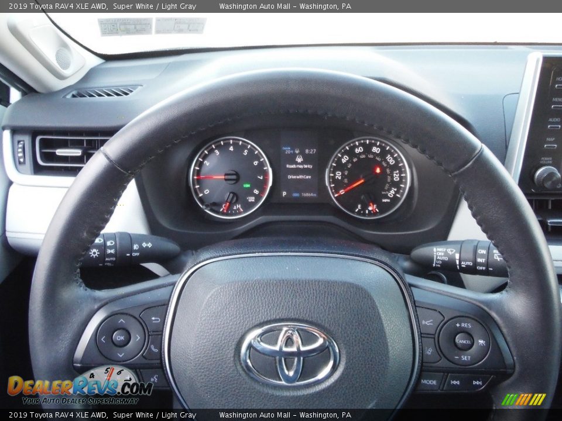This screenshot has width=562, height=421.
Task: Tap the parking light symbol on left stalk
Action: click(x=111, y=251)
